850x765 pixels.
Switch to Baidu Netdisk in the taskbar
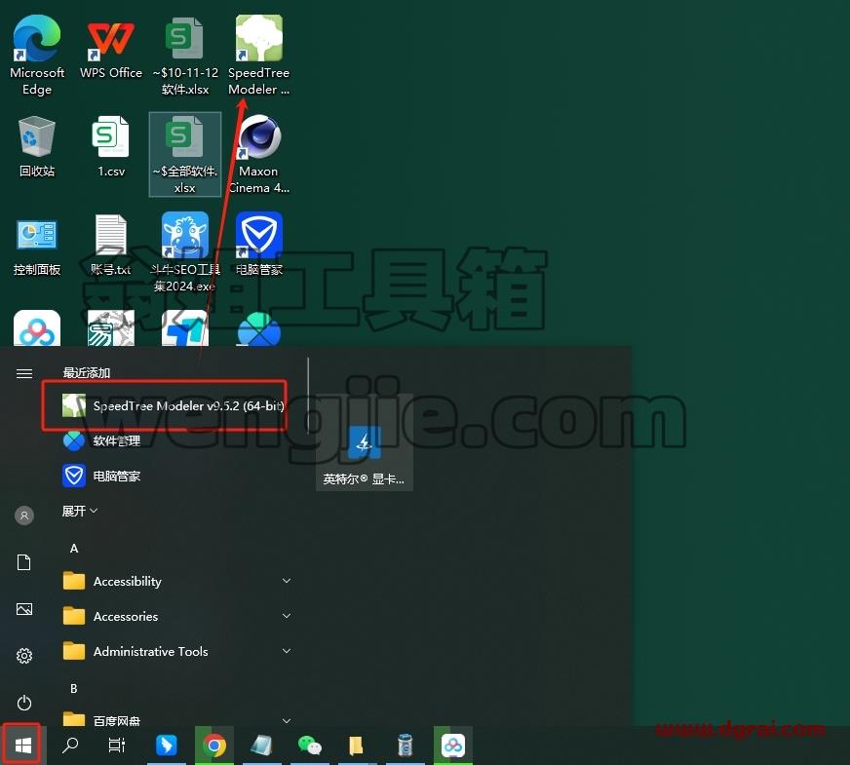tap(452, 746)
